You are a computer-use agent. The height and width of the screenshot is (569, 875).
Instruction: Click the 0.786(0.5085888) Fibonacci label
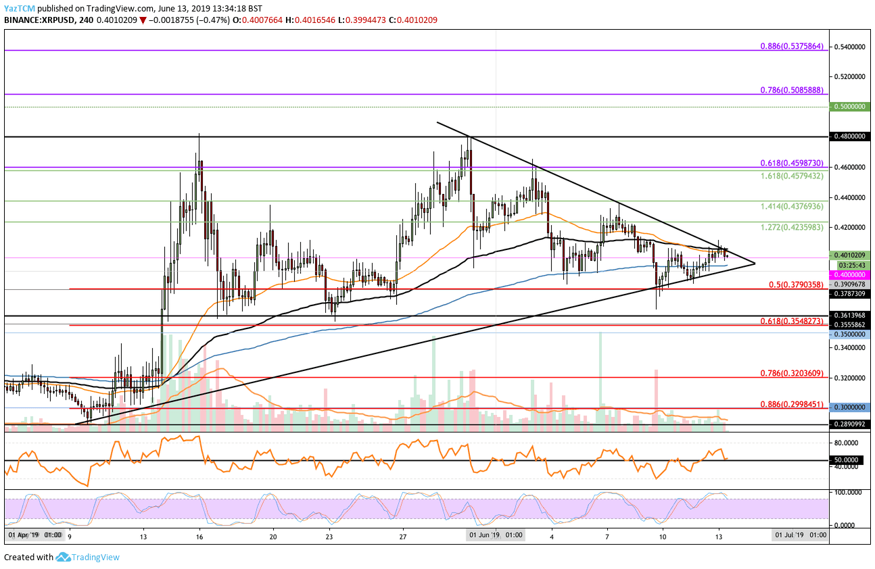click(790, 90)
